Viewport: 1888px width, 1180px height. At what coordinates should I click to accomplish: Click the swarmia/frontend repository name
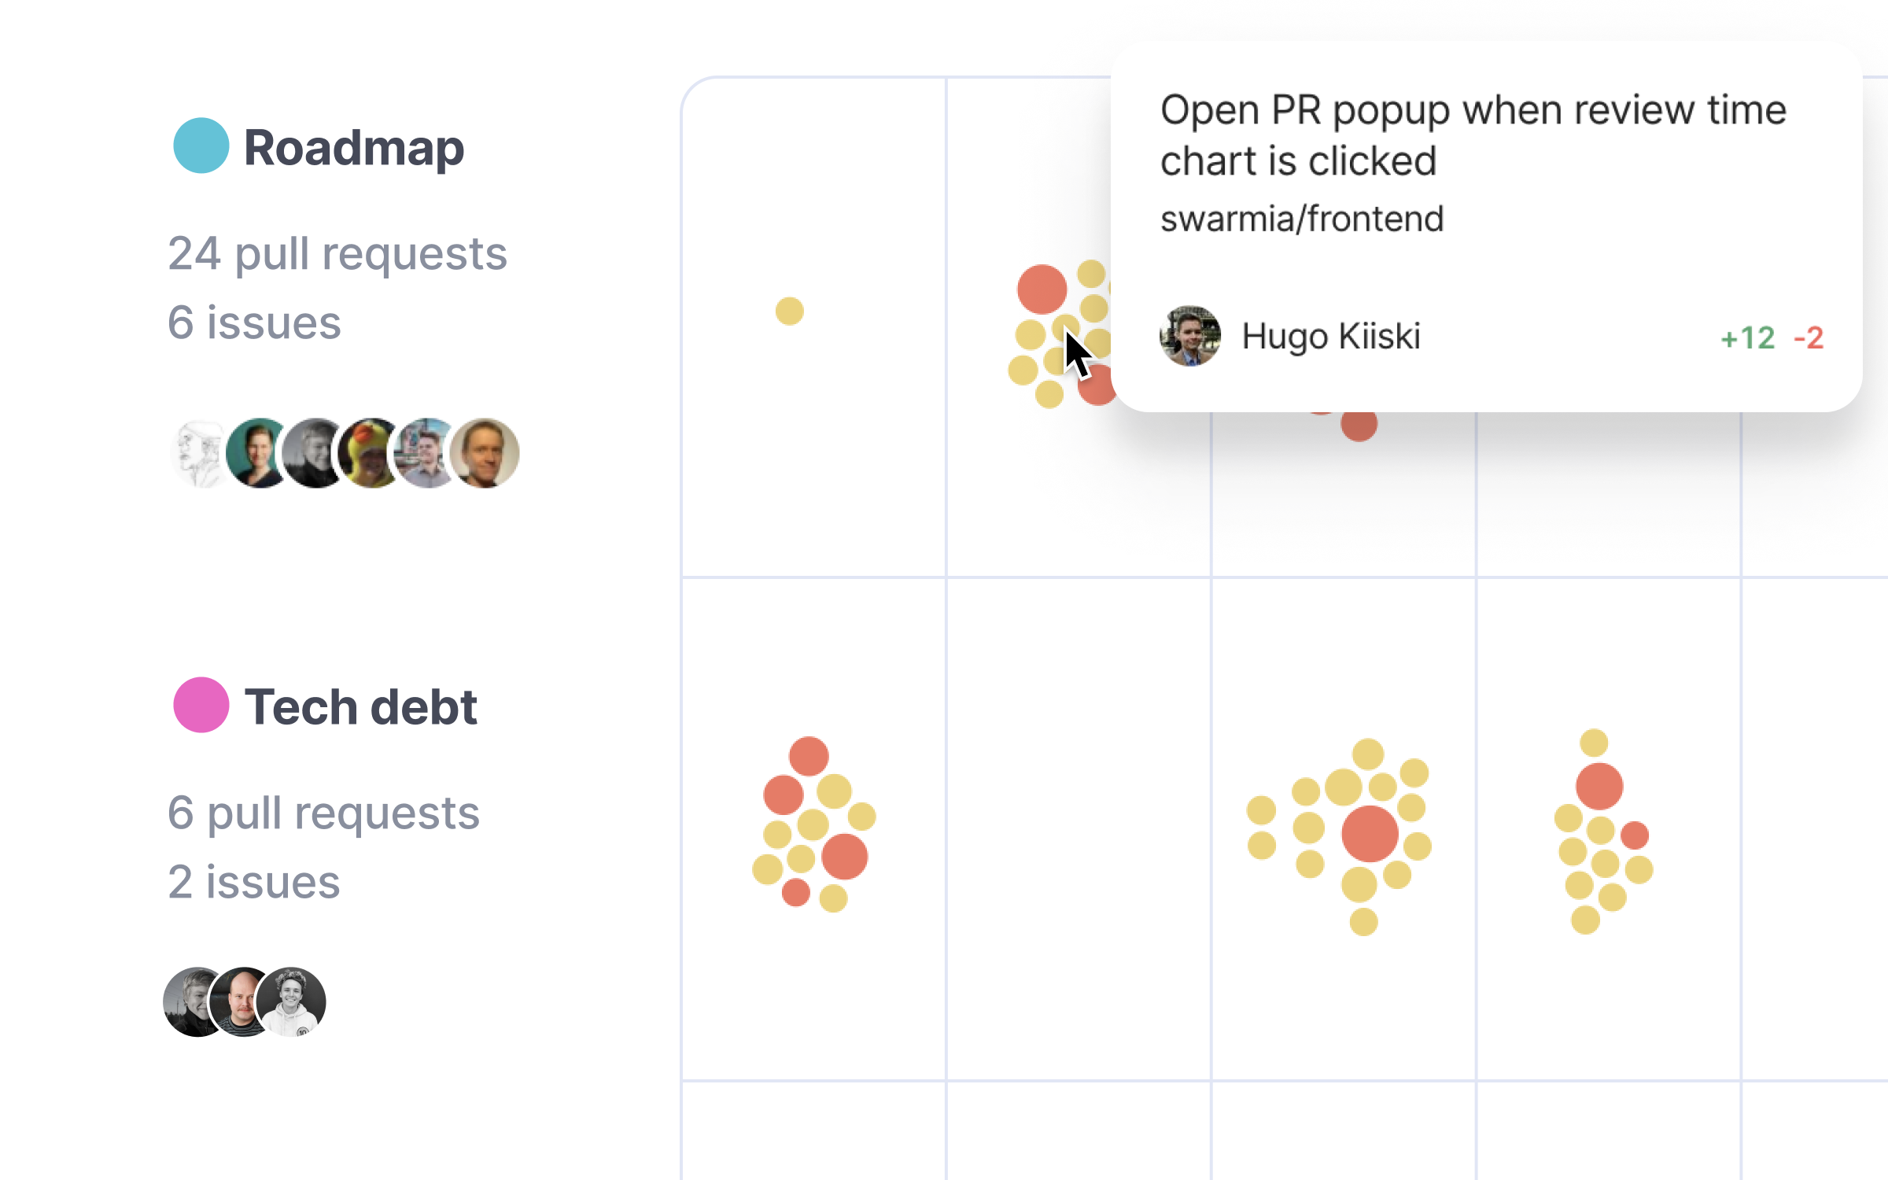pyautogui.click(x=1302, y=219)
